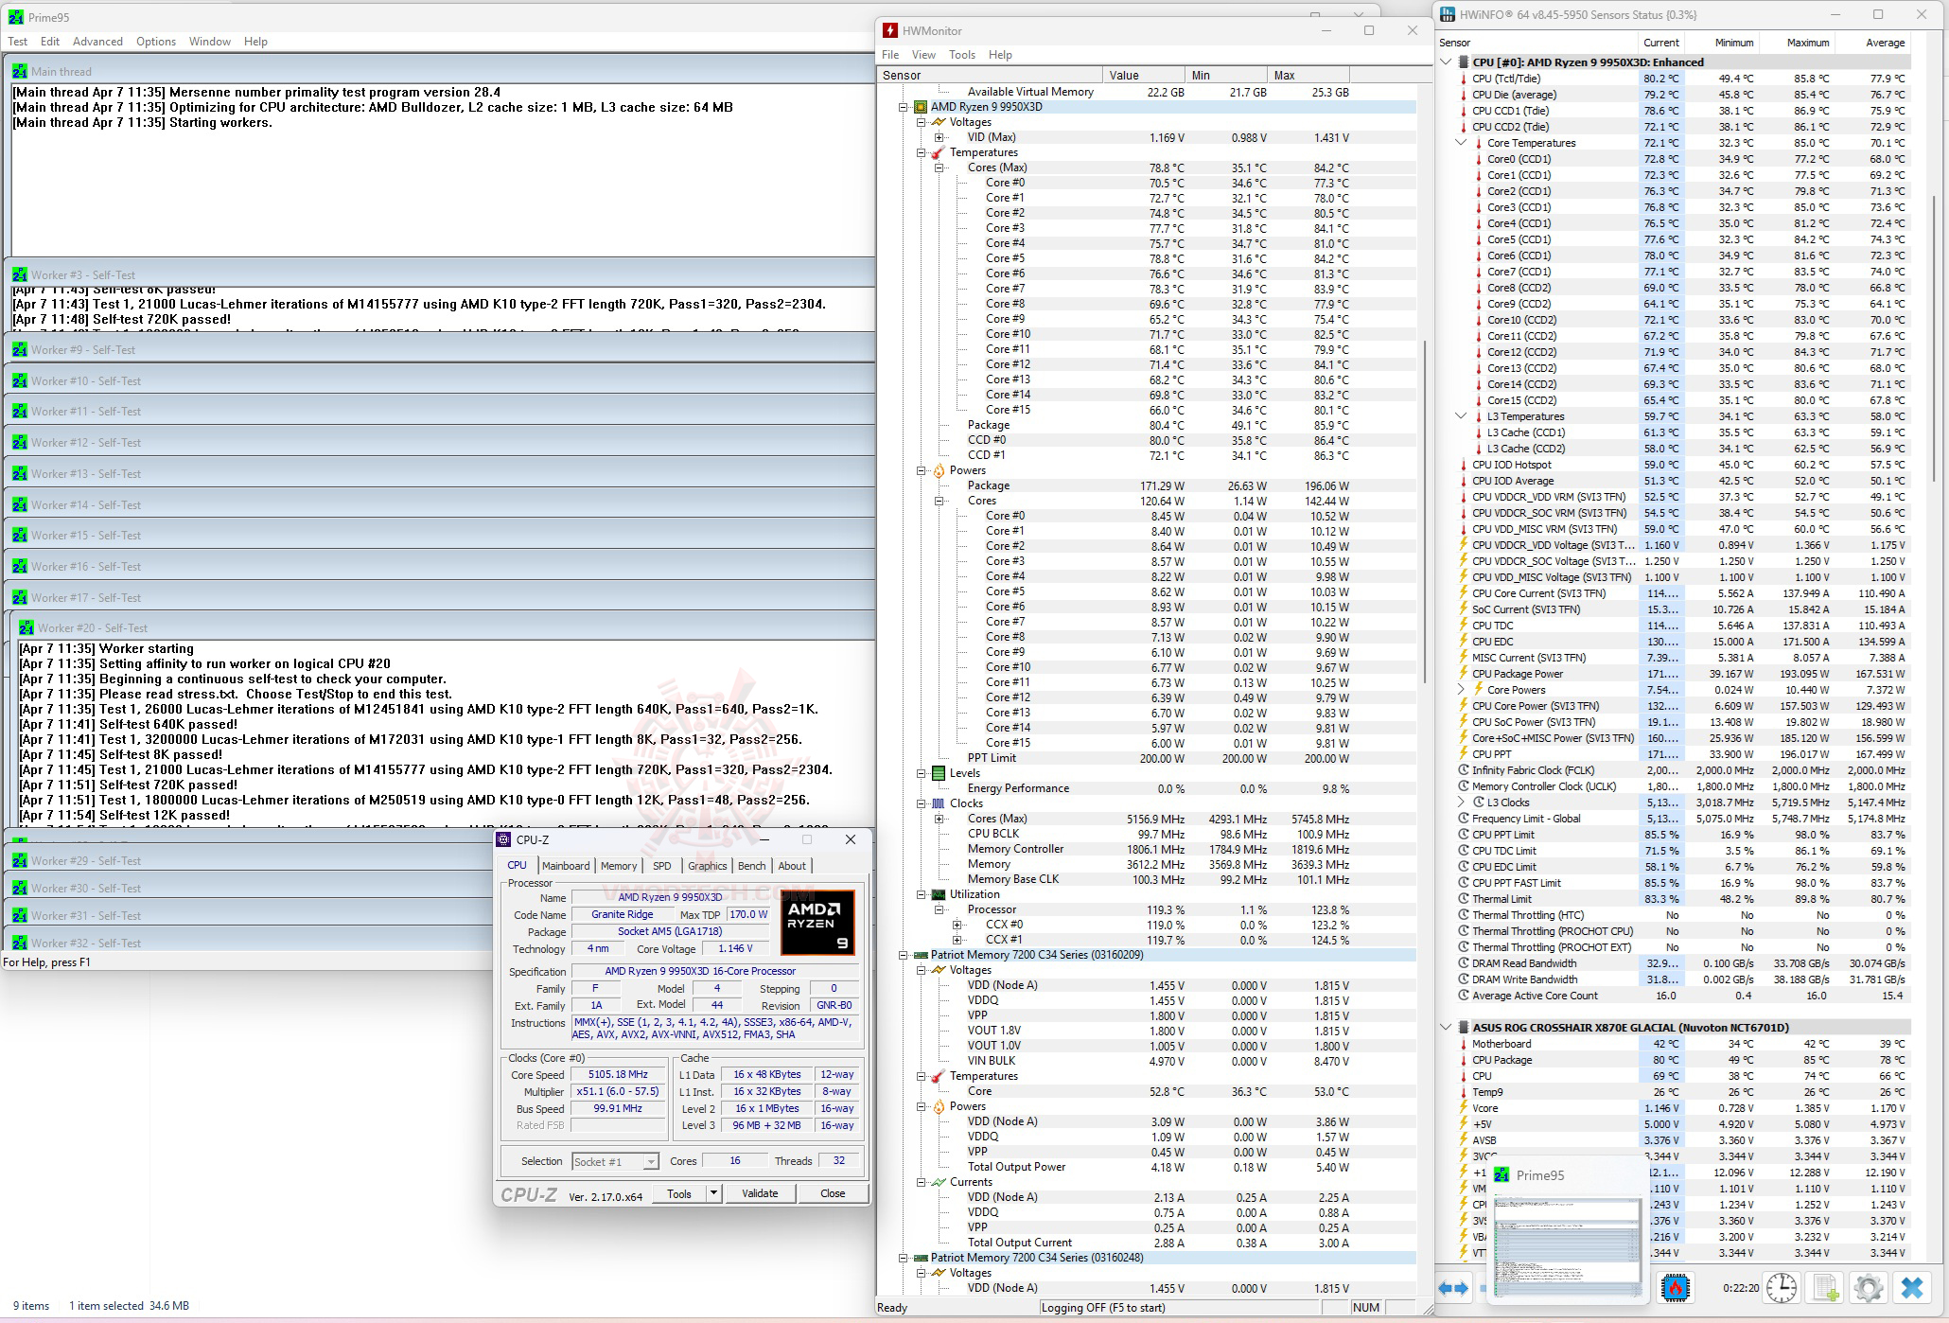
Task: Click the HWiNFO CPU flame sensor icon
Action: [1676, 1288]
